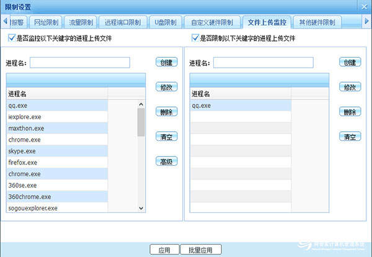Switch to 自定义硬件限制 tab
Image resolution: width=372 pixels, height=257 pixels.
click(212, 22)
